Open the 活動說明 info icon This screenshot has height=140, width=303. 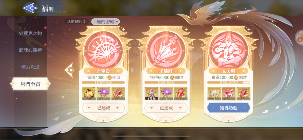click(x=85, y=21)
